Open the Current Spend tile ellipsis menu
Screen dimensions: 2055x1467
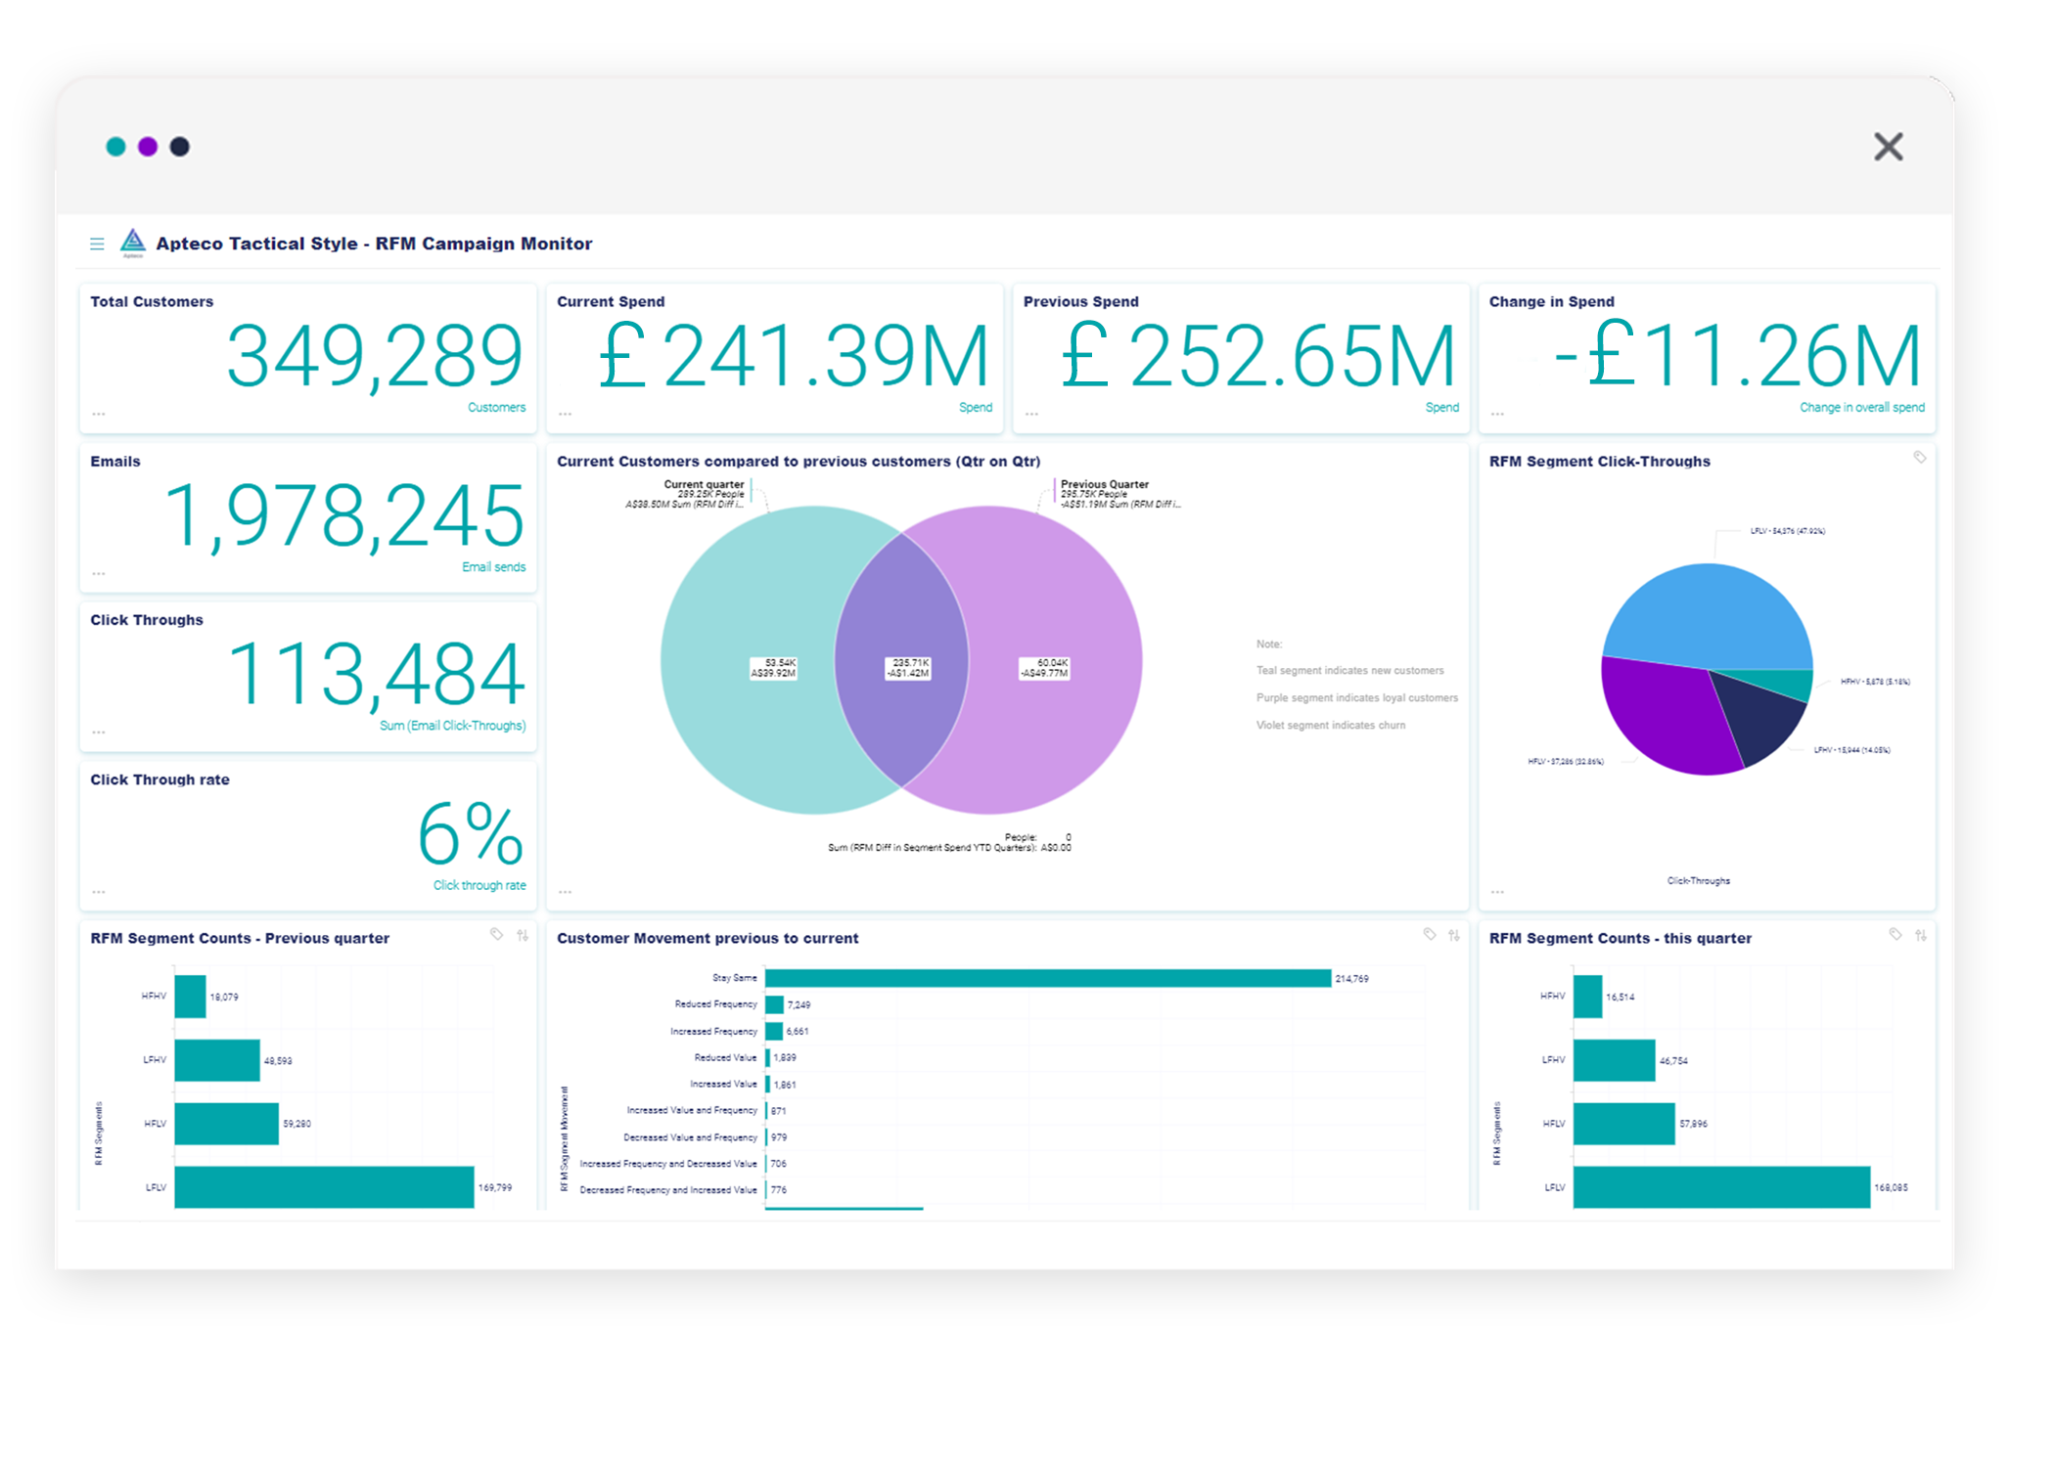click(x=566, y=415)
